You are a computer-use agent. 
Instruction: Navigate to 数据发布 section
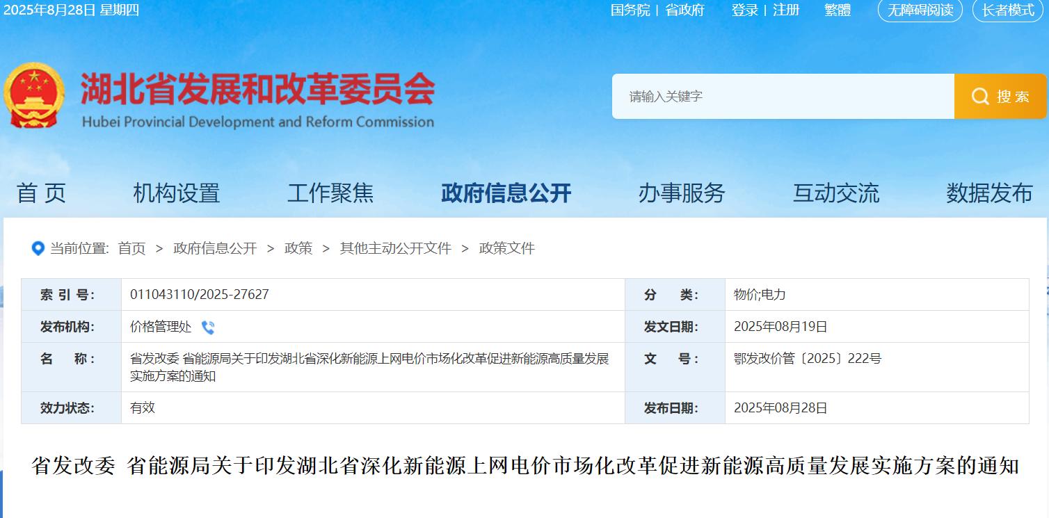pyautogui.click(x=989, y=193)
